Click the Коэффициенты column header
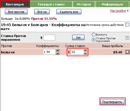 pyautogui.click(x=47, y=46)
